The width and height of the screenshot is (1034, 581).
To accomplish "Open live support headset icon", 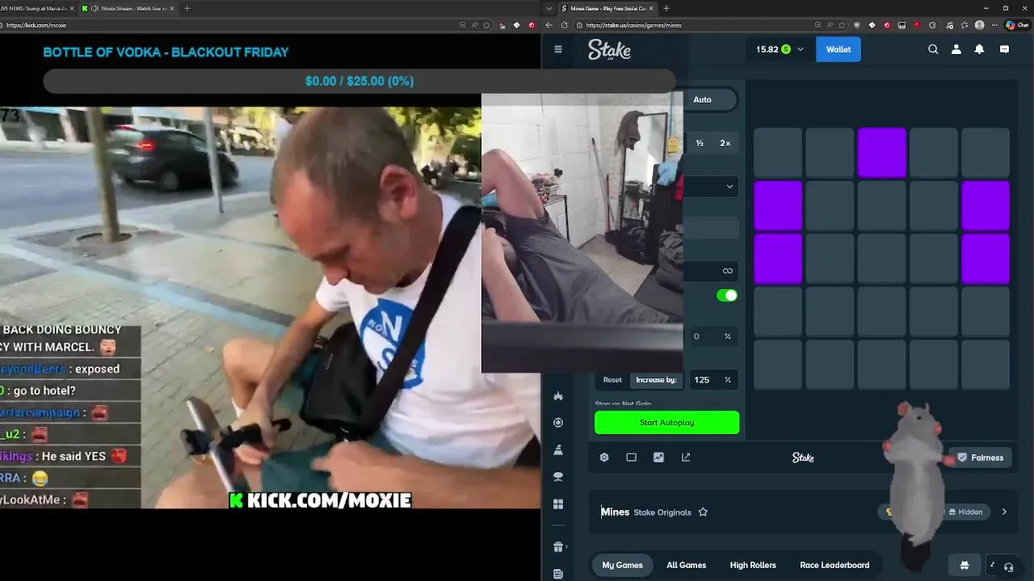I will tap(1008, 567).
